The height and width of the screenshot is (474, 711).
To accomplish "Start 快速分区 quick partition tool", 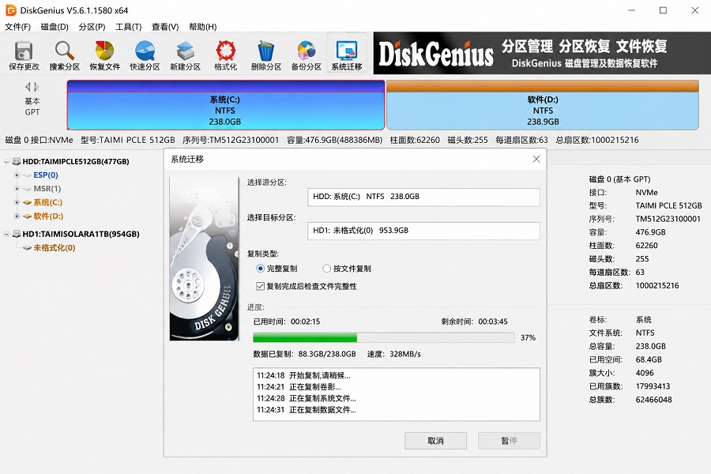I will [145, 55].
